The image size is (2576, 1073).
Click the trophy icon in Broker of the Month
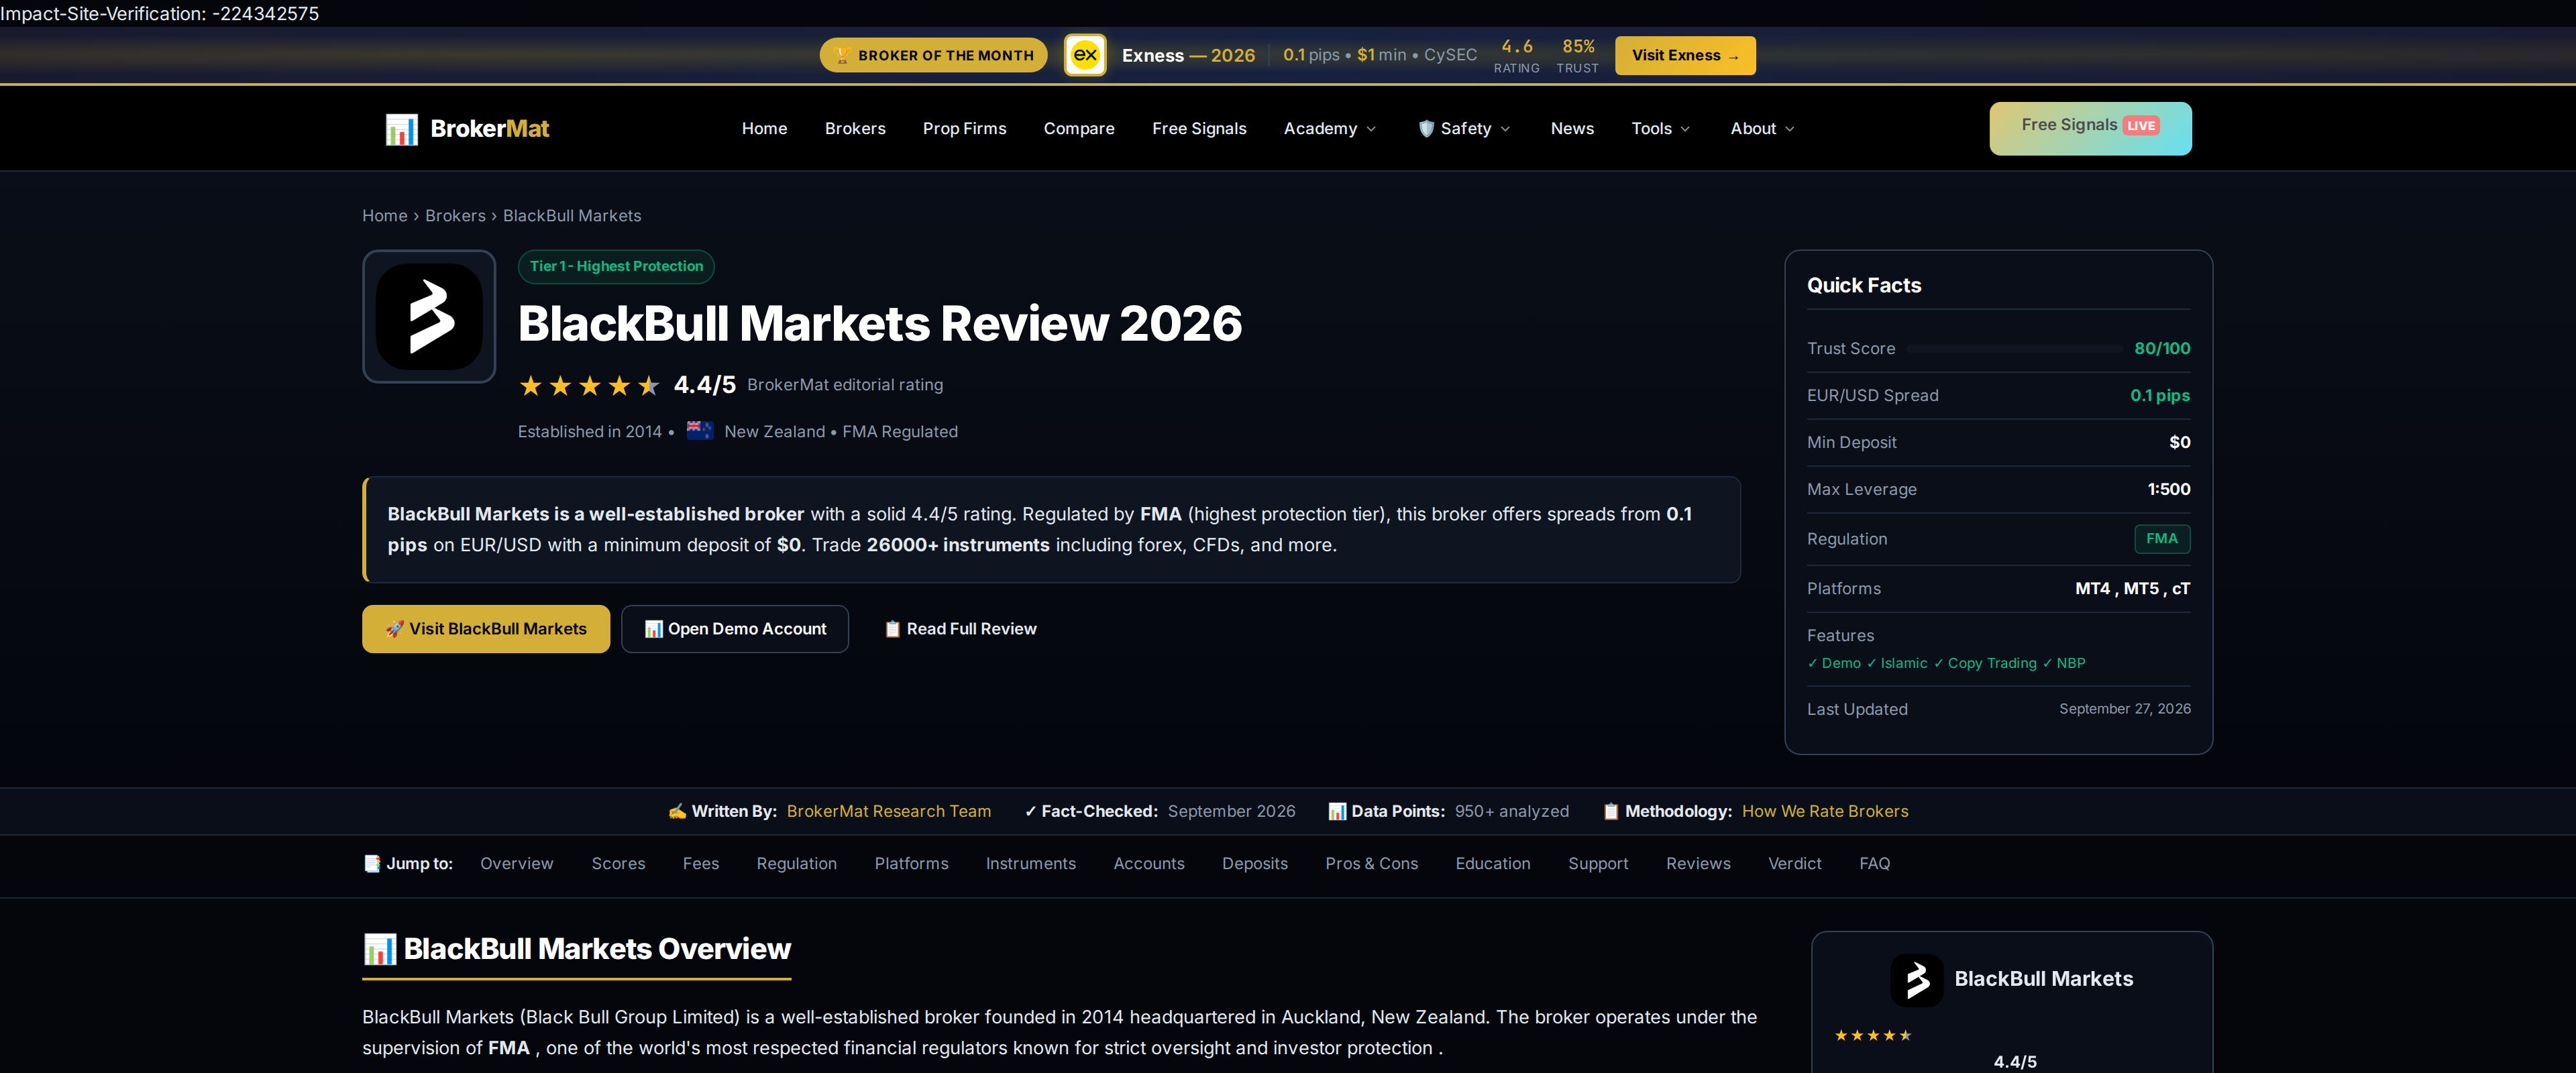pyautogui.click(x=842, y=55)
